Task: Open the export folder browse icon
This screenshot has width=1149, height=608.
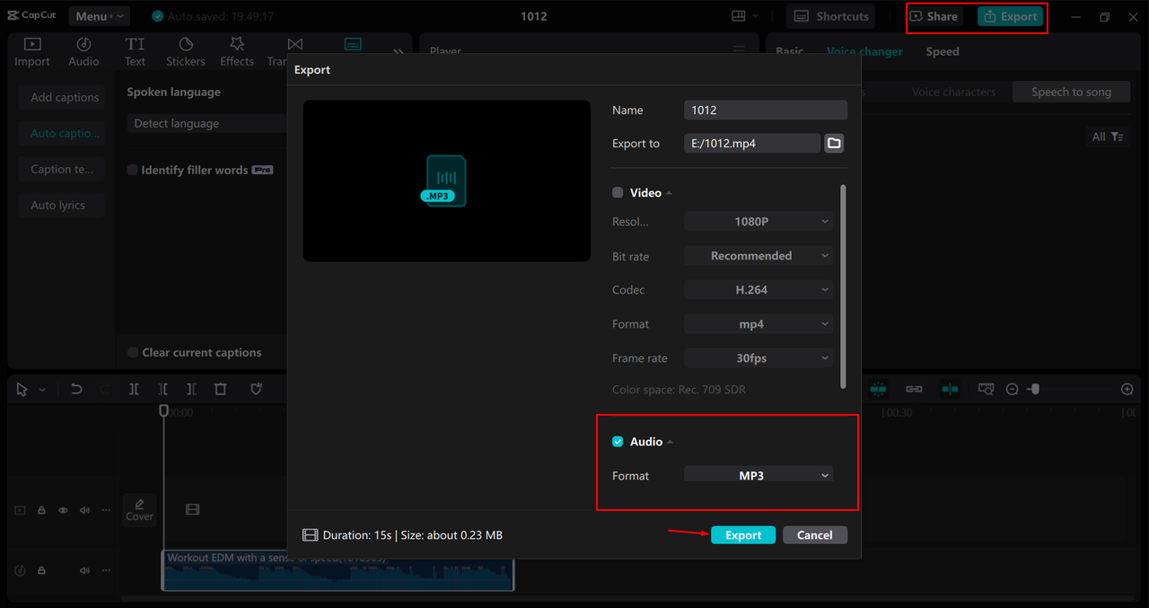Action: [x=834, y=143]
